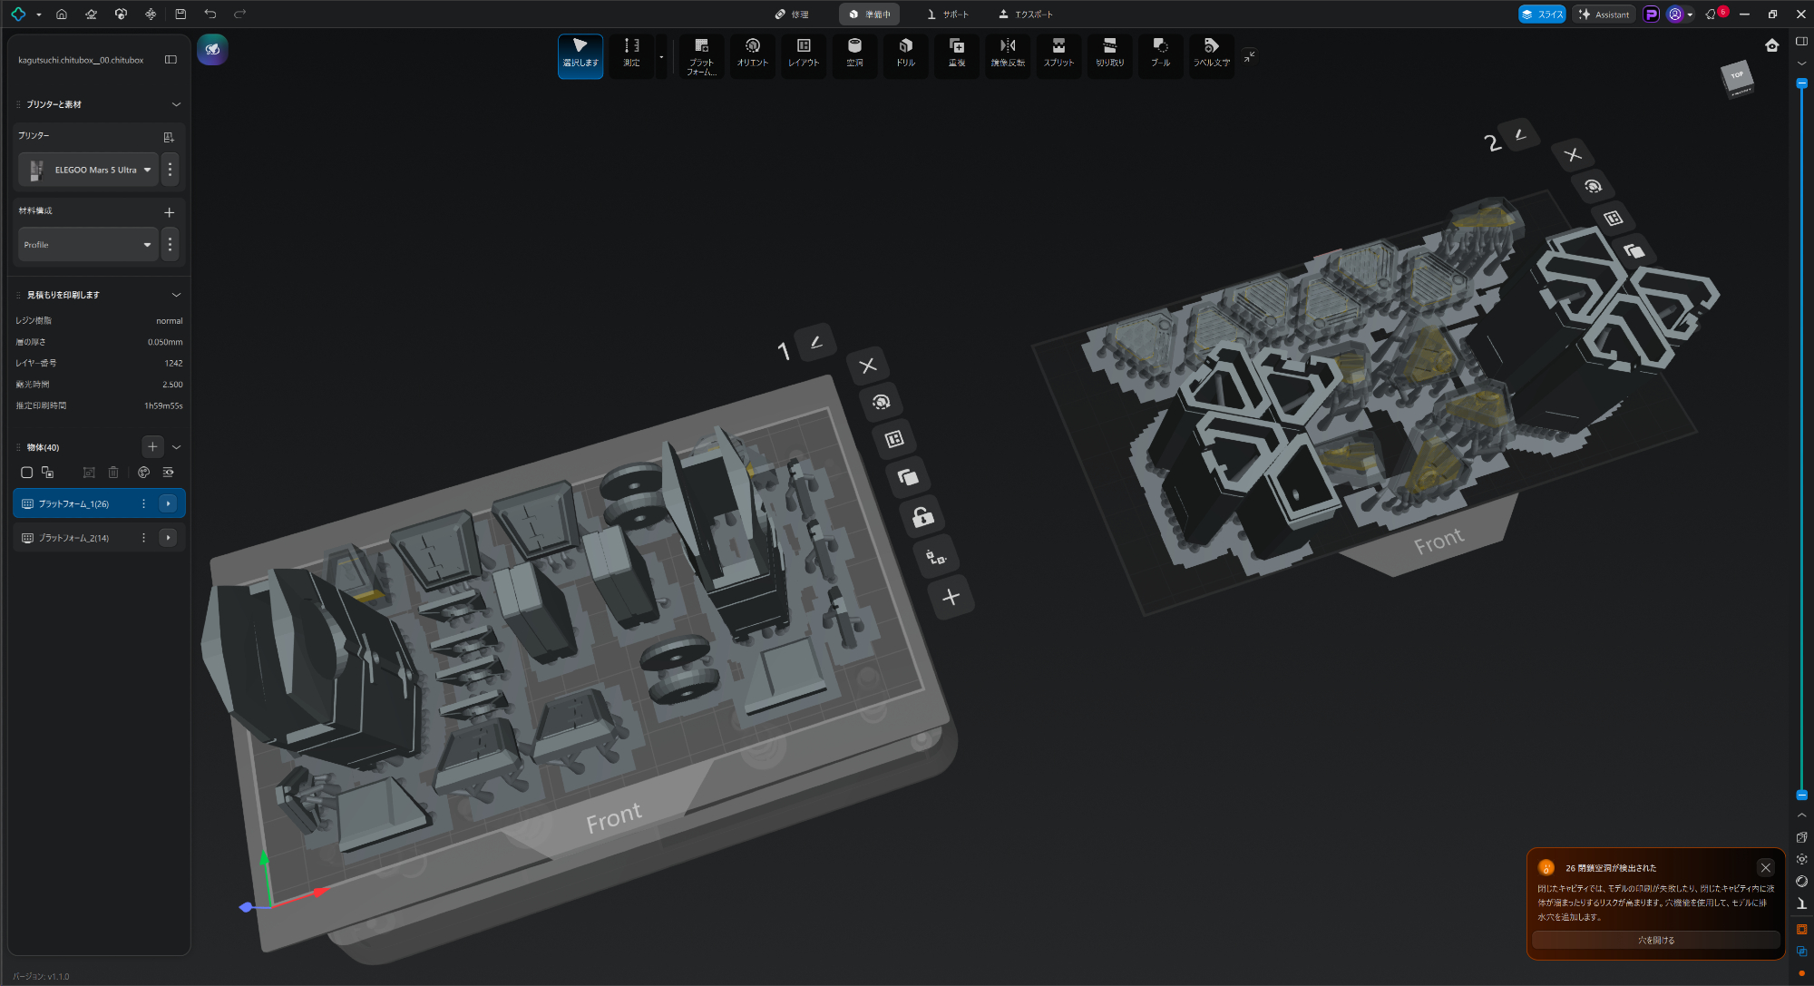
Task: Switch to the サポート tab
Action: tap(947, 15)
